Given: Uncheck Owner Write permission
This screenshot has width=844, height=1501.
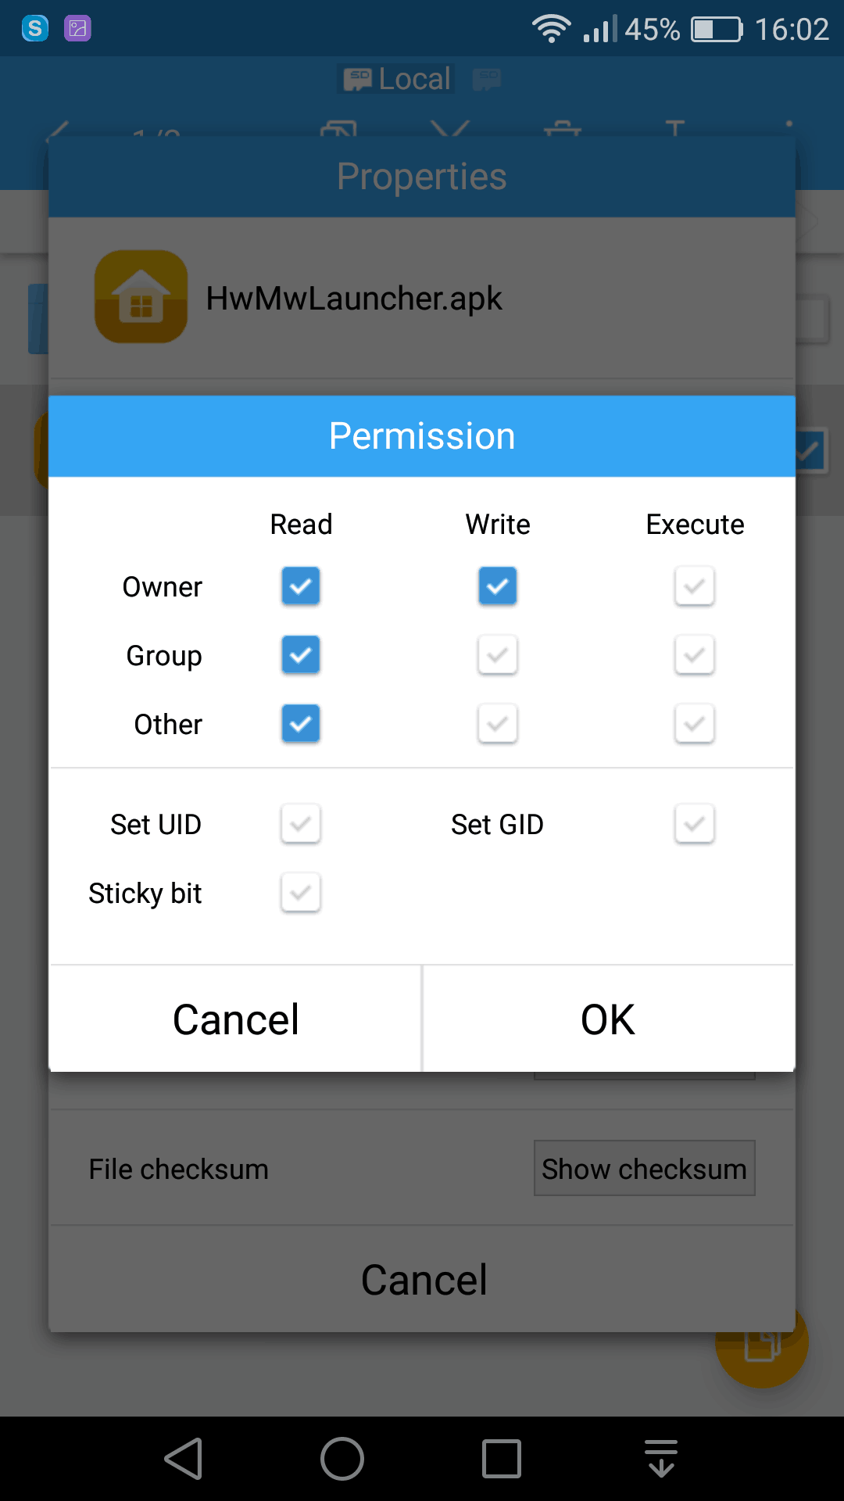Looking at the screenshot, I should pyautogui.click(x=498, y=586).
